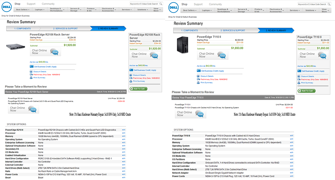Open the View More dropdown on the left page
Image resolution: width=335 pixels, height=180 pixels.
click(x=157, y=10)
